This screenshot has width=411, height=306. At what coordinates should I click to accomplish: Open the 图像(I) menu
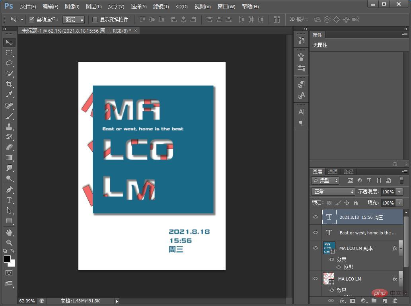click(72, 6)
